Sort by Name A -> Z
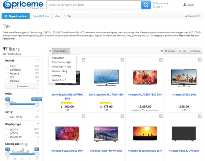Image resolution: width=205 pixels, height=161 pixels. pos(59,80)
